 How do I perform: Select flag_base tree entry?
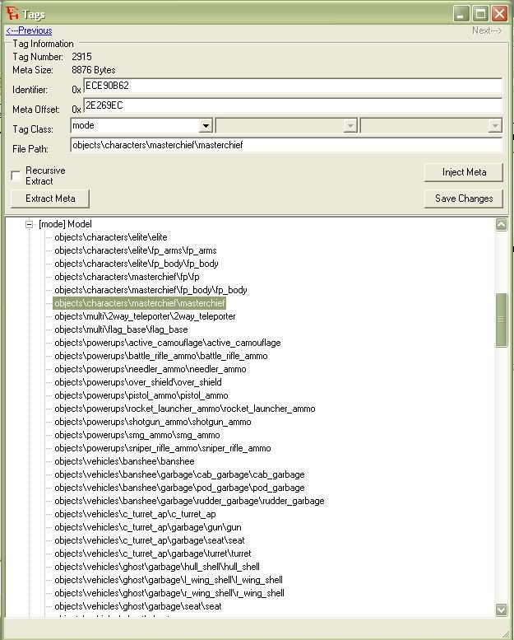click(x=121, y=329)
